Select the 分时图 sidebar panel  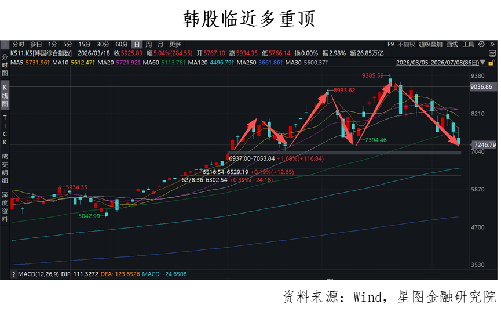pos(5,65)
